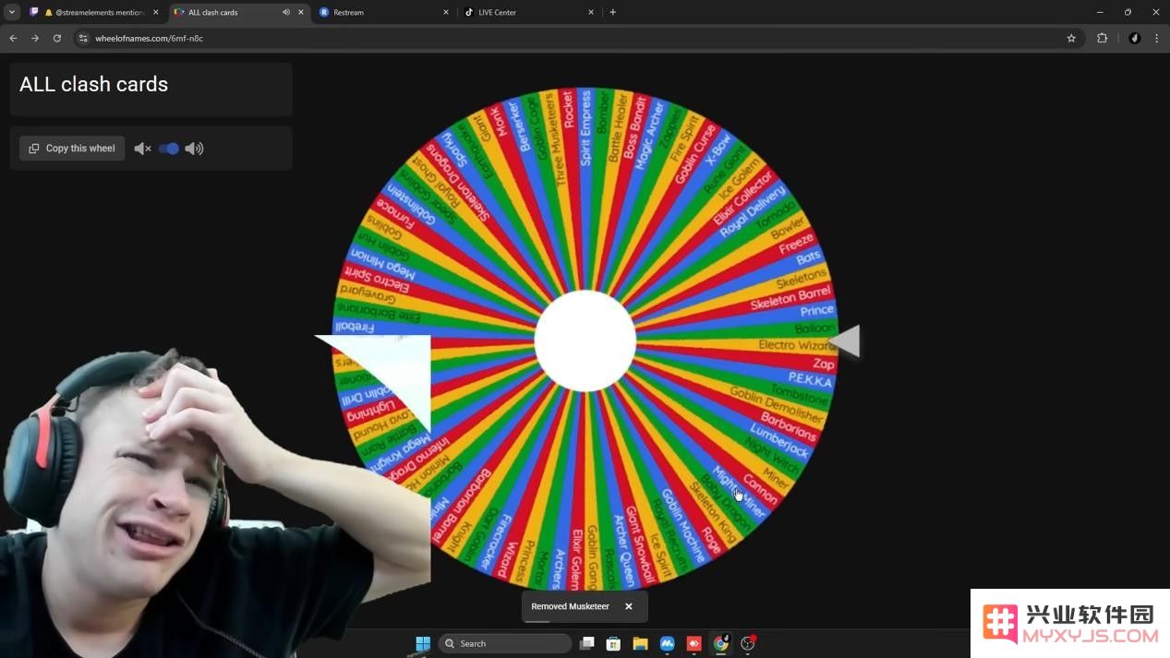Open the Chrome tab search dropdown
The height and width of the screenshot is (658, 1170).
[x=12, y=12]
